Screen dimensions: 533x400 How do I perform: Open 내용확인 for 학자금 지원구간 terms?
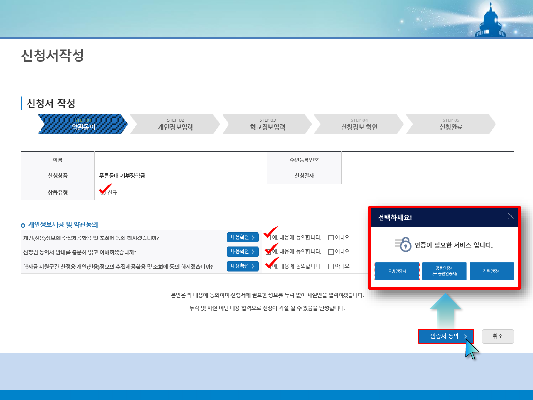242,267
